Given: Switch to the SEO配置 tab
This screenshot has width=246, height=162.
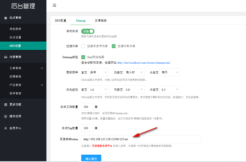Looking at the screenshot, I should [x=61, y=21].
